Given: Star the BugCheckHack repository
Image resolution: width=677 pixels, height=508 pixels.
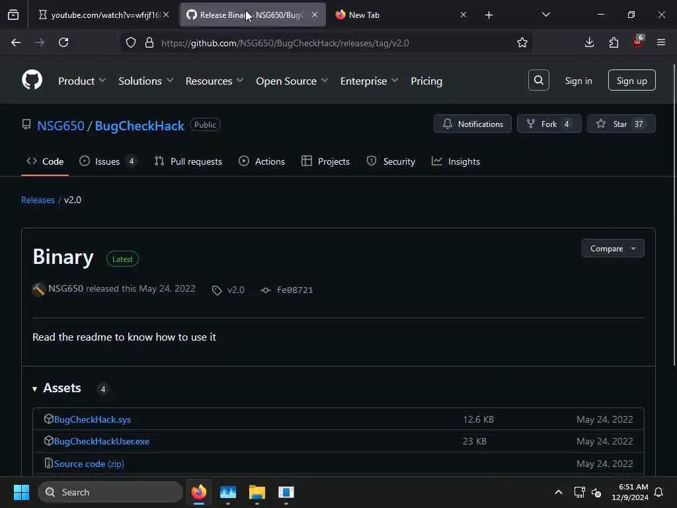Looking at the screenshot, I should 621,124.
